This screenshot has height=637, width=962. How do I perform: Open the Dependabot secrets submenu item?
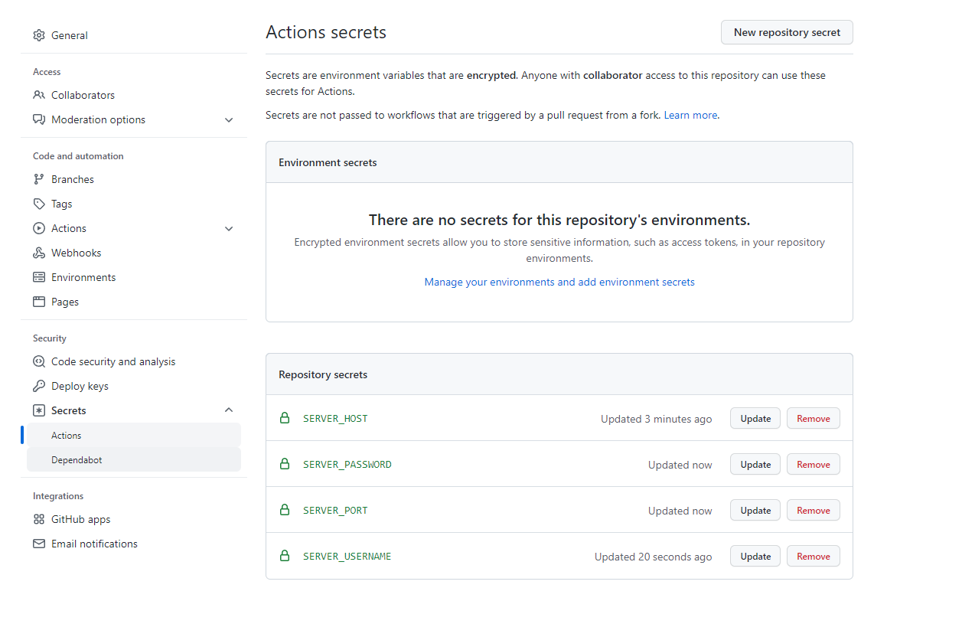[x=77, y=460]
